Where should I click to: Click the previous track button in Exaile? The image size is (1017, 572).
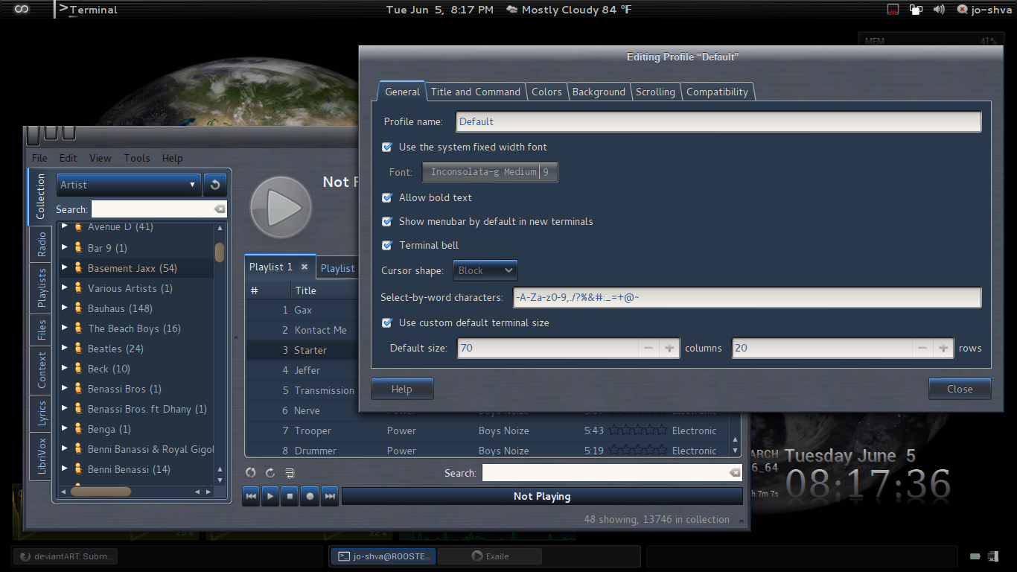(x=251, y=496)
